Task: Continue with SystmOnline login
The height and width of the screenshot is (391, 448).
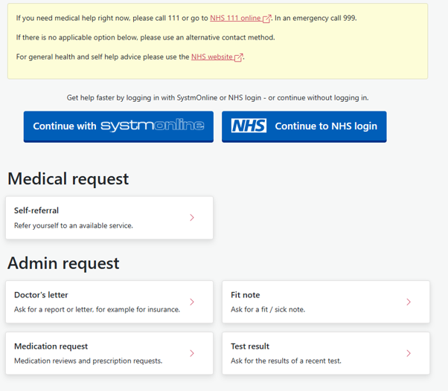Action: point(118,126)
